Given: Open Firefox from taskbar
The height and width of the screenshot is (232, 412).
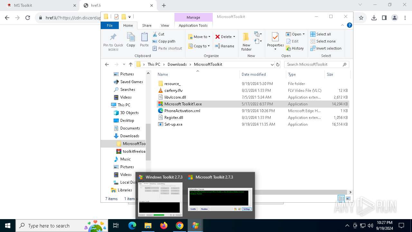Looking at the screenshot, I should (164, 226).
